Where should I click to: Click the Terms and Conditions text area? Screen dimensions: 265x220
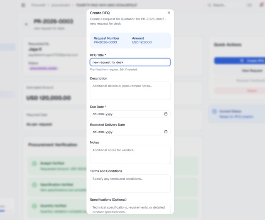click(x=130, y=184)
